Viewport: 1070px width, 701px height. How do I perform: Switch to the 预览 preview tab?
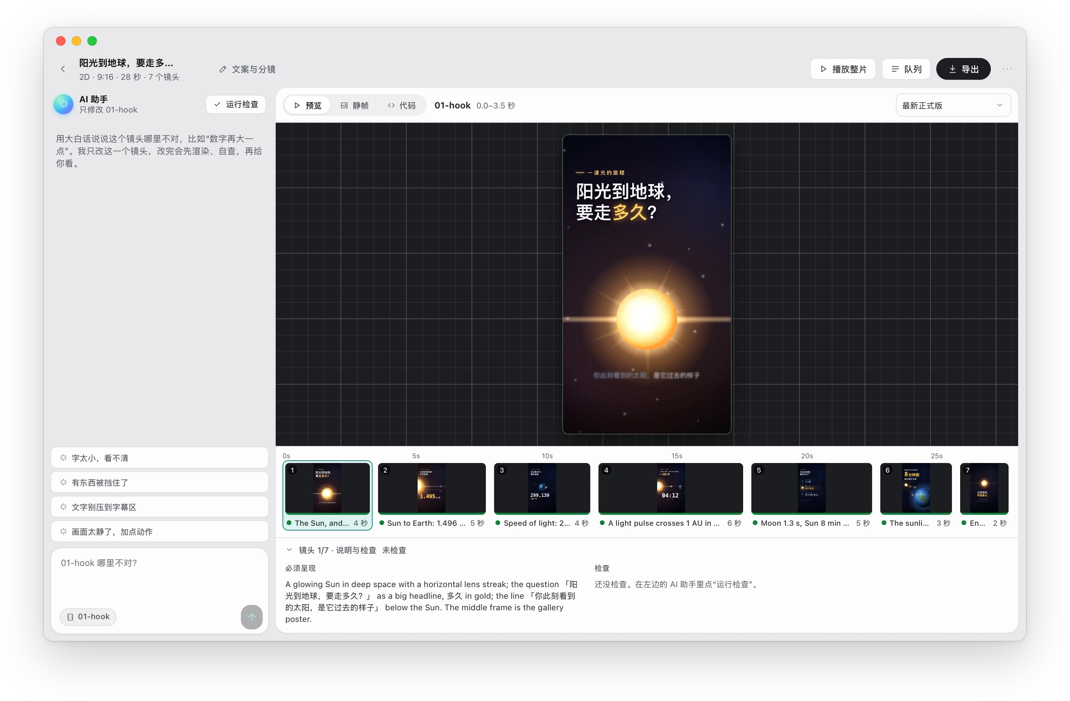[308, 105]
